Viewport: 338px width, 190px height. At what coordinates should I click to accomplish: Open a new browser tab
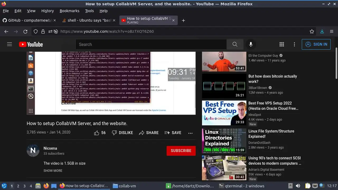(x=183, y=20)
